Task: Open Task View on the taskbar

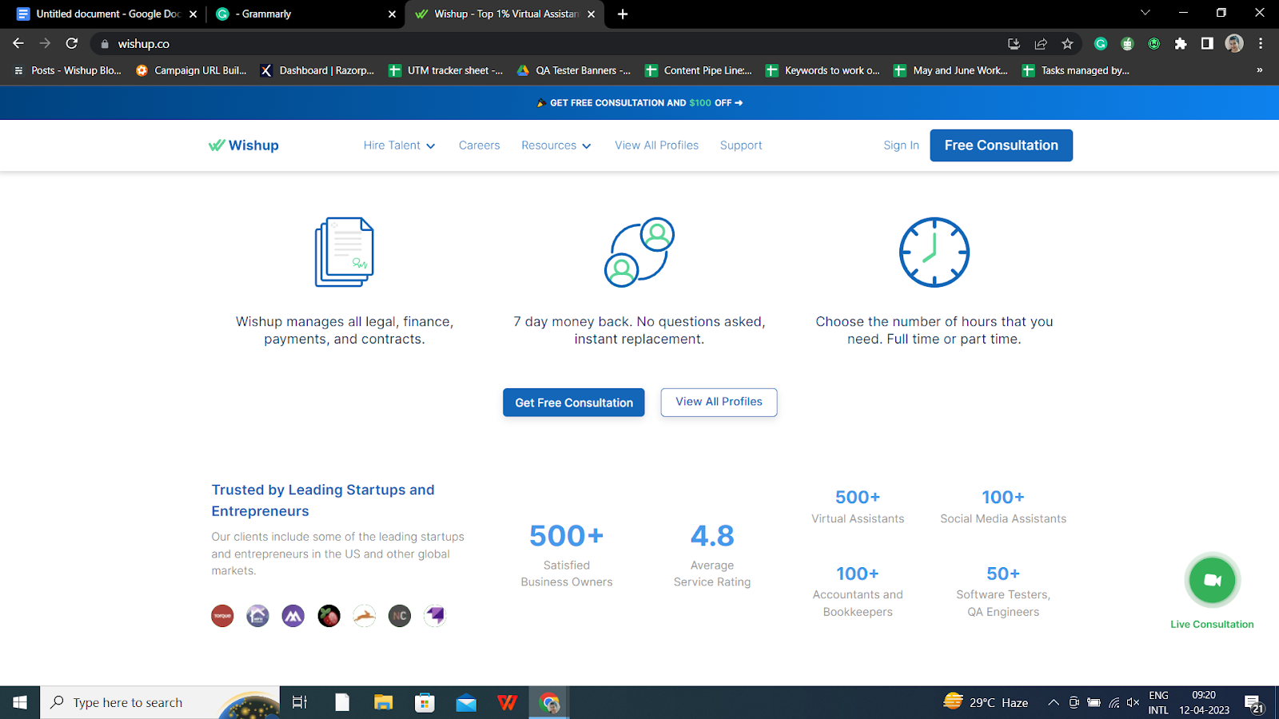Action: [300, 702]
